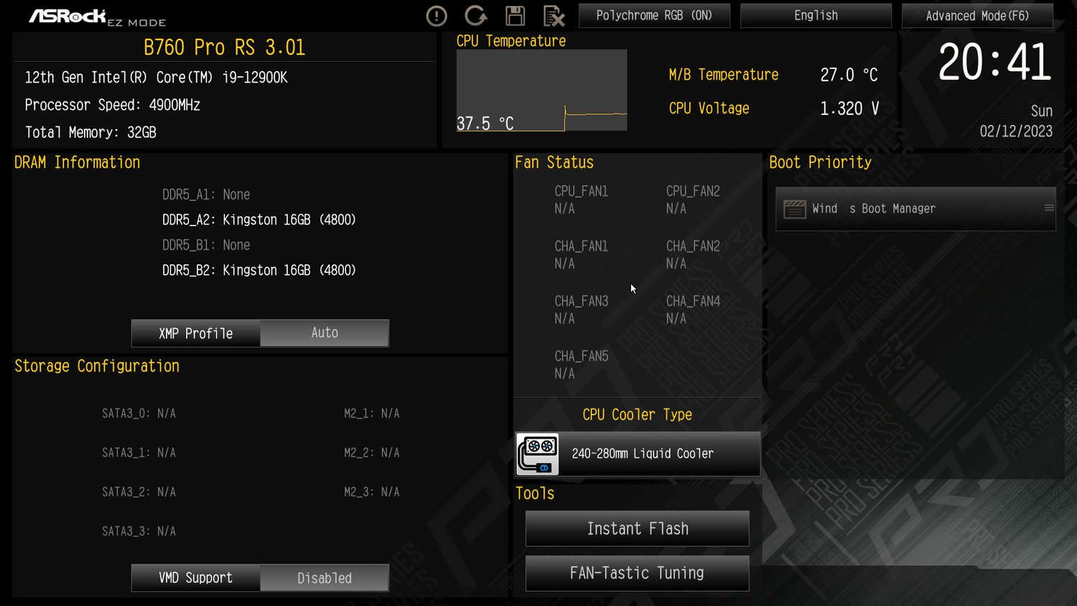1077x606 pixels.
Task: Click the i9-12900K processor name
Action: click(255, 78)
